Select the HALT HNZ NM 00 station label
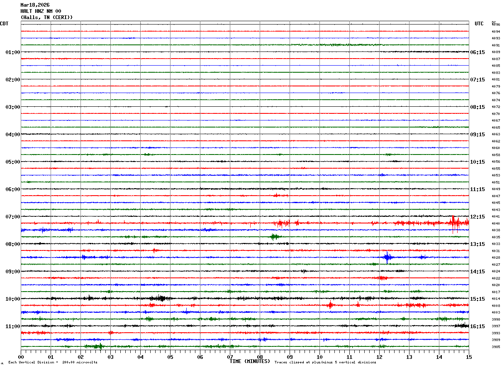This screenshot has width=502, height=368. tap(41, 11)
